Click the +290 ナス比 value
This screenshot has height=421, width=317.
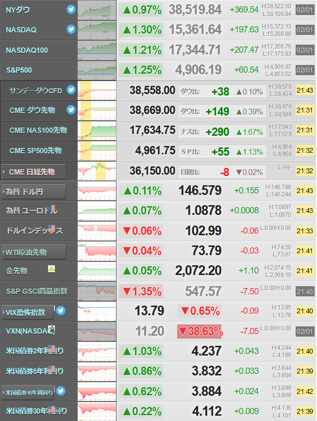click(x=217, y=132)
